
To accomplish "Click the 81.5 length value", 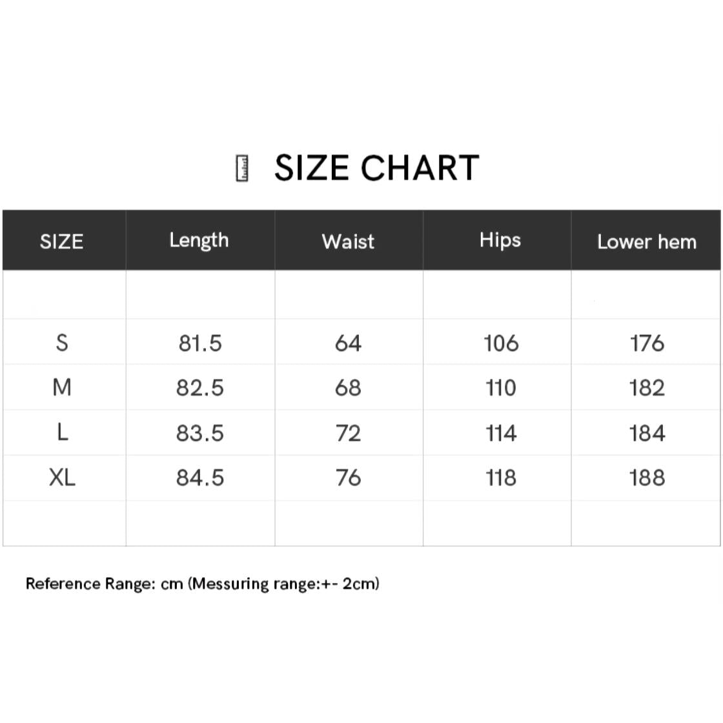I will point(200,343).
